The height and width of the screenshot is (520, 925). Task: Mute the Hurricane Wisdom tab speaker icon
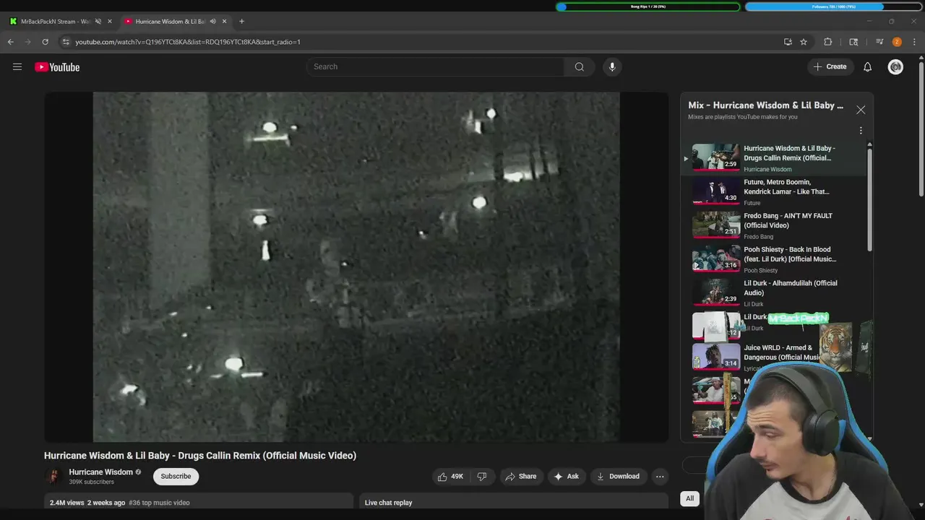[212, 21]
